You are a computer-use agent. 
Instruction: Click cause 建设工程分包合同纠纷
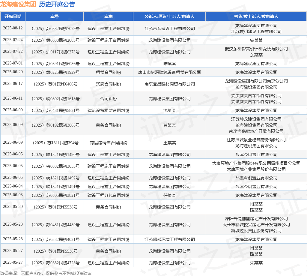pos(109,196)
